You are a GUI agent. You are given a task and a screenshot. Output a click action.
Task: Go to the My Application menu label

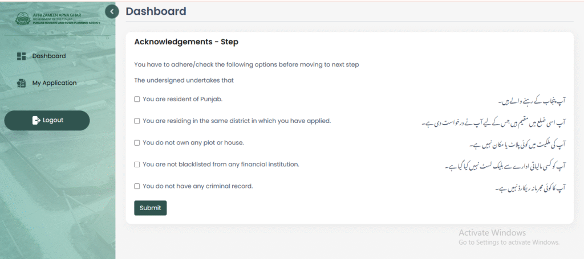54,83
